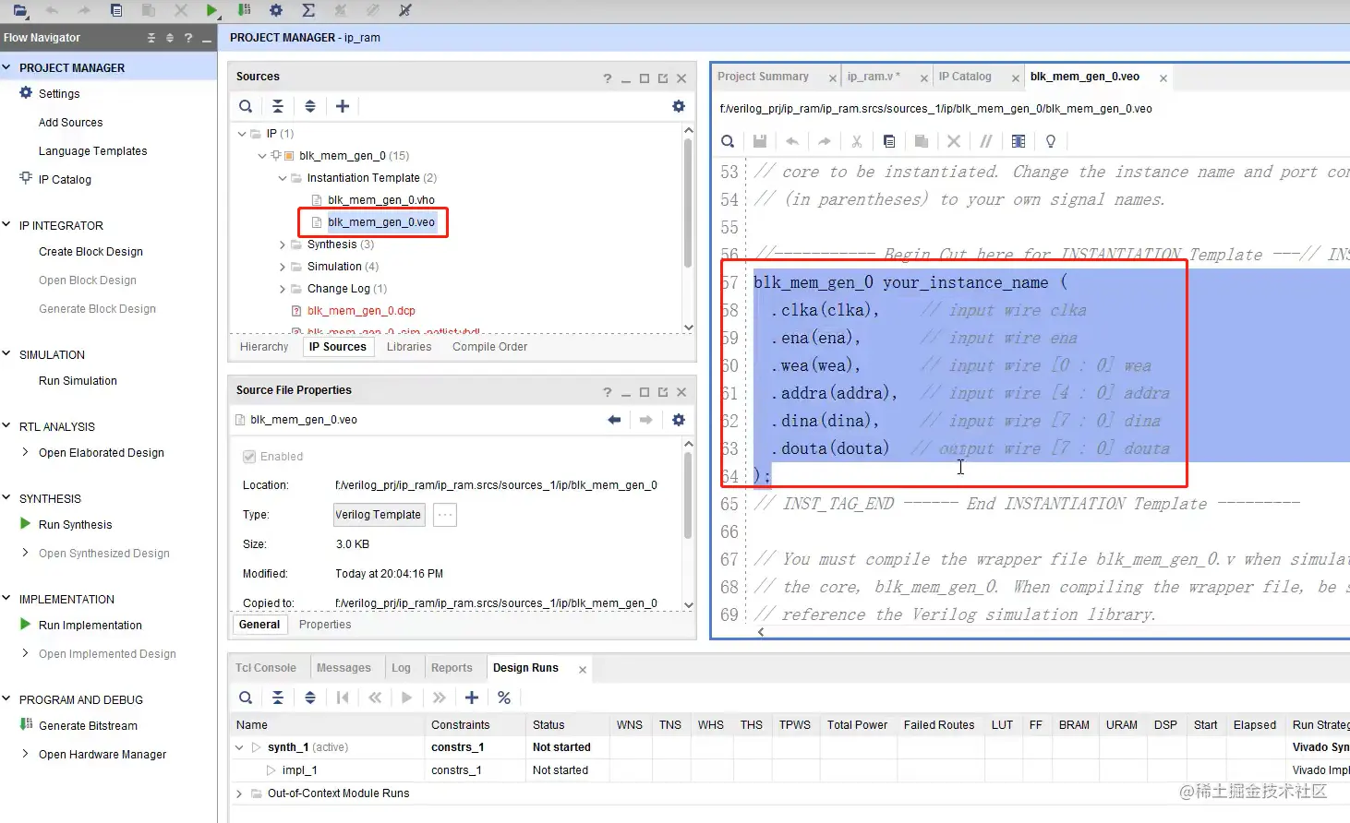Search in the Sources panel
The image size is (1350, 823).
click(246, 106)
